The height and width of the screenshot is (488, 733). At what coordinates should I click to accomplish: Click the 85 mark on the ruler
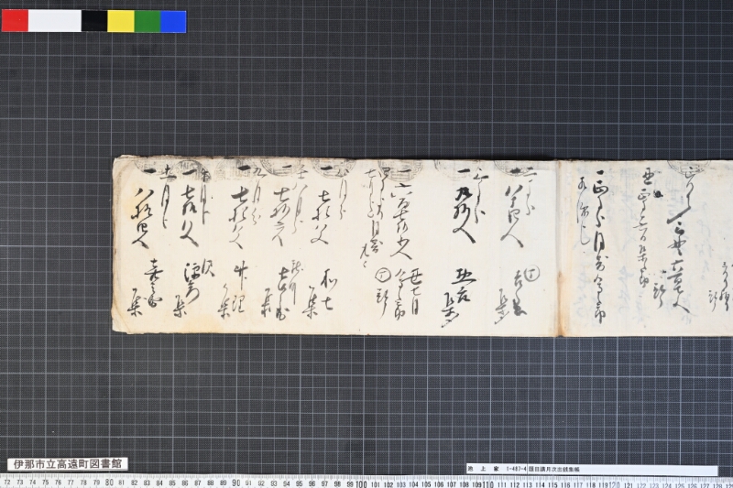coord(172,483)
